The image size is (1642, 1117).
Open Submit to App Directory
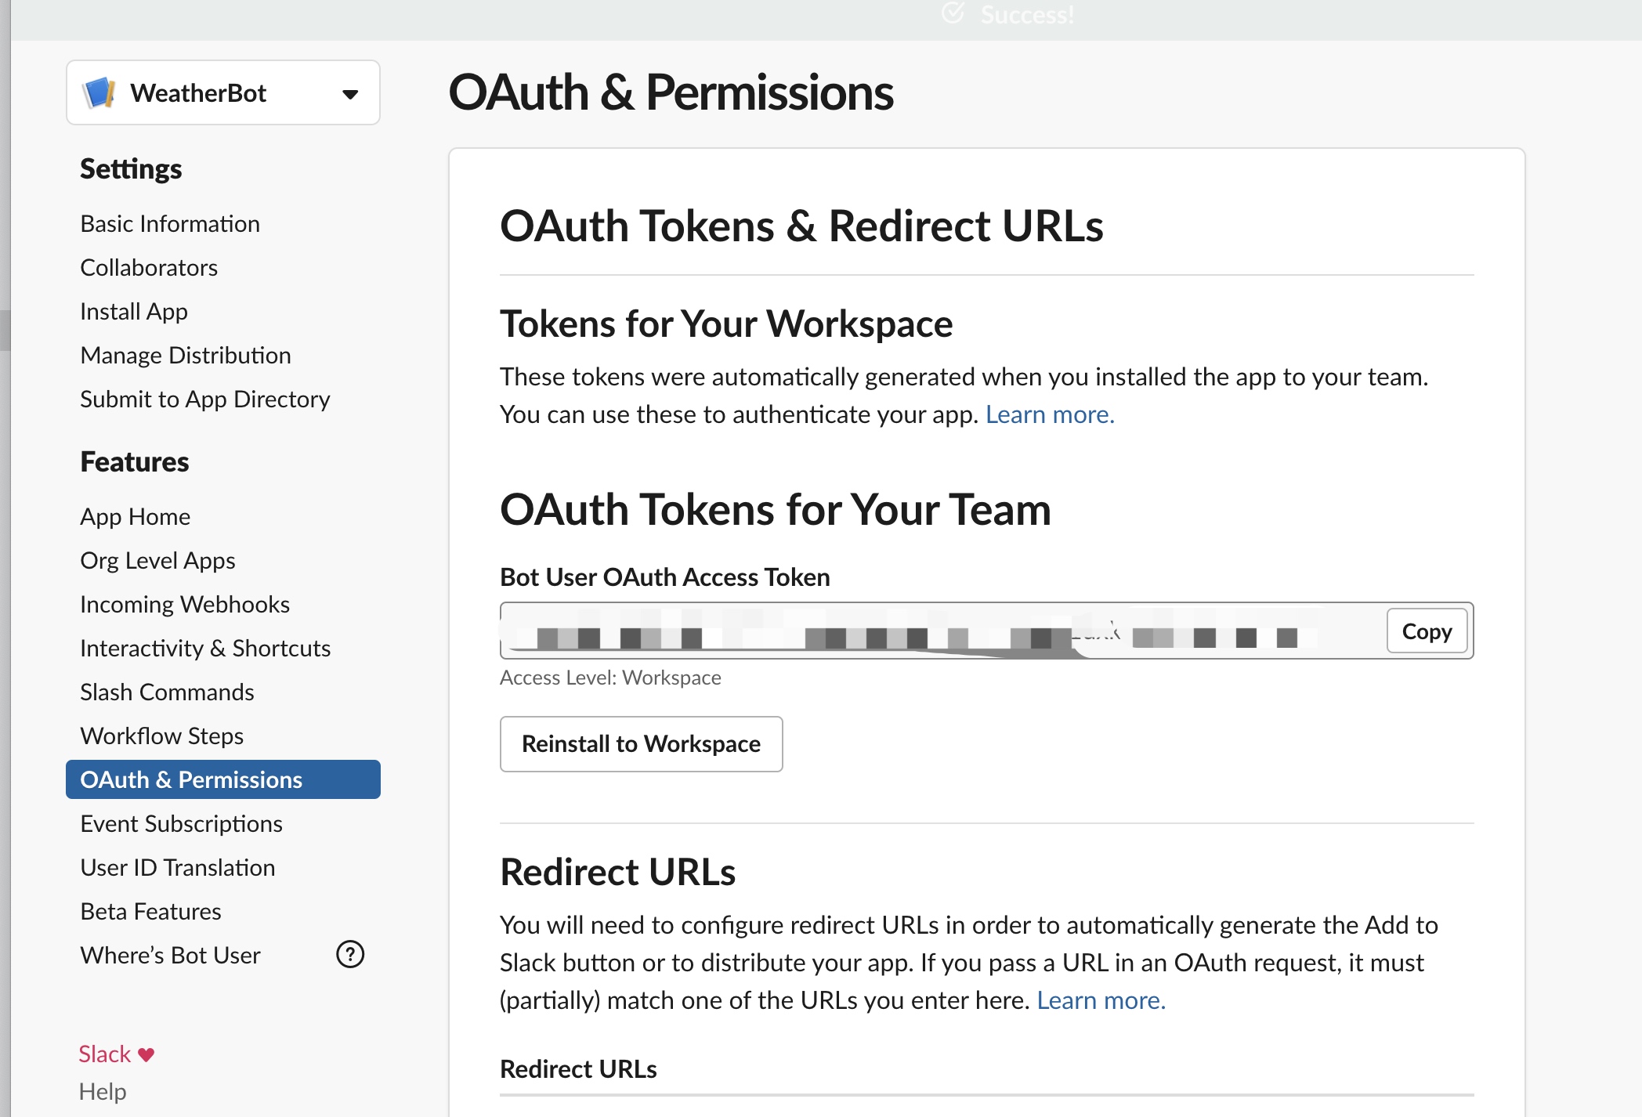[205, 399]
